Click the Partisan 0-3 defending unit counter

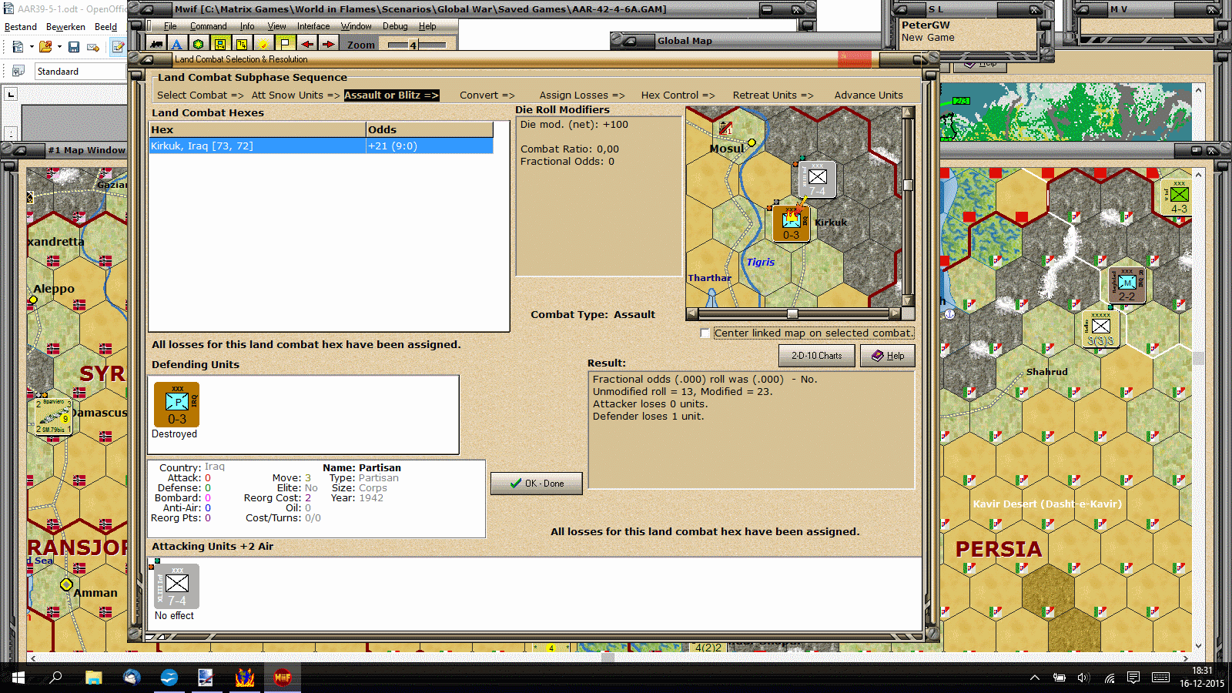click(177, 404)
